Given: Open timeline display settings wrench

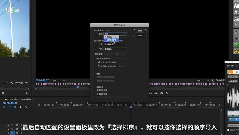Looking at the screenshot, I should coord(26,107).
